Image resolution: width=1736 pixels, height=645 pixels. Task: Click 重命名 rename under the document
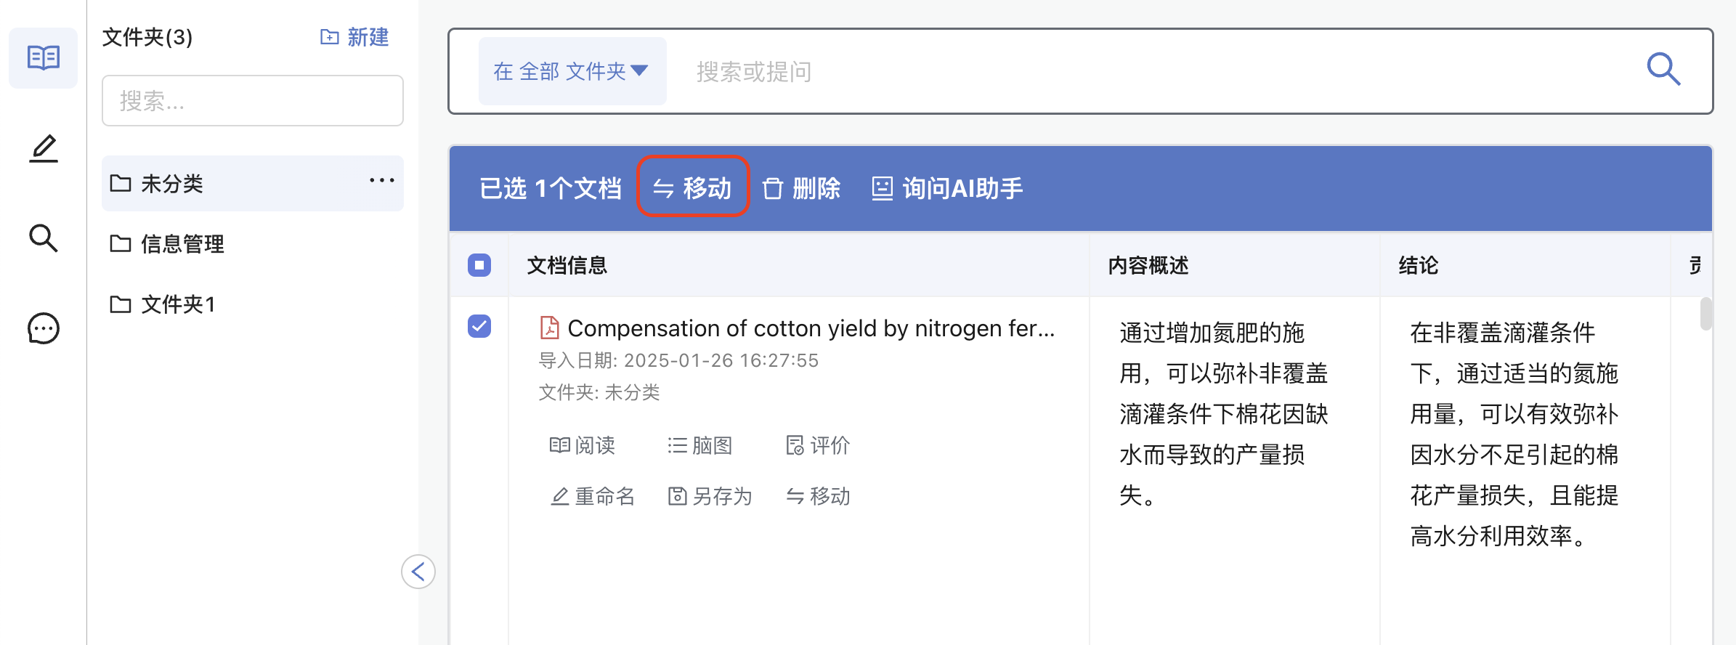592,496
